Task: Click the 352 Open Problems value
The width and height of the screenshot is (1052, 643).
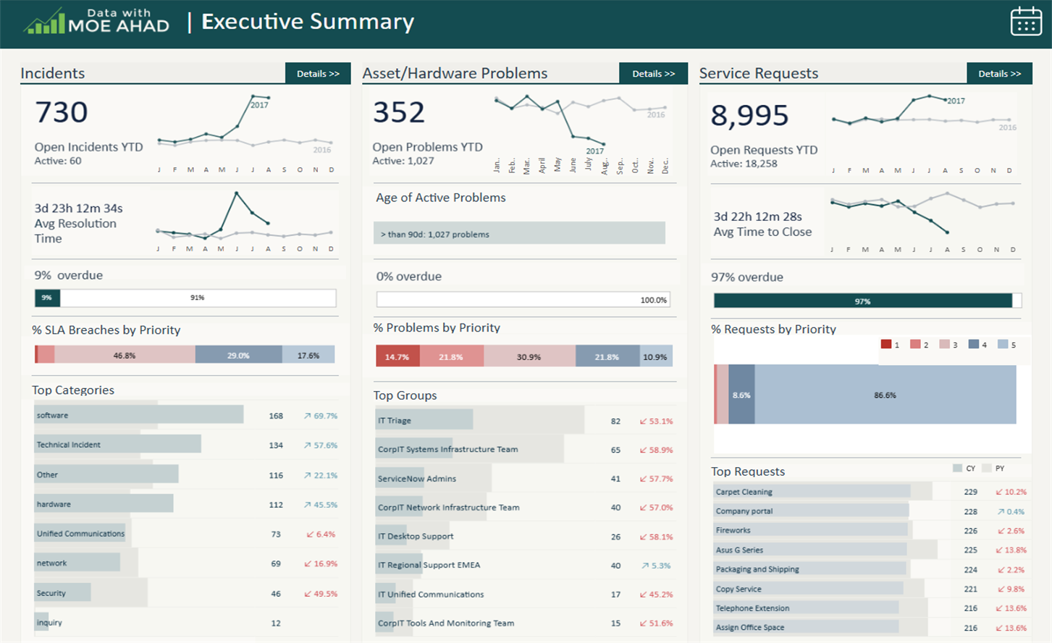Action: tap(399, 112)
